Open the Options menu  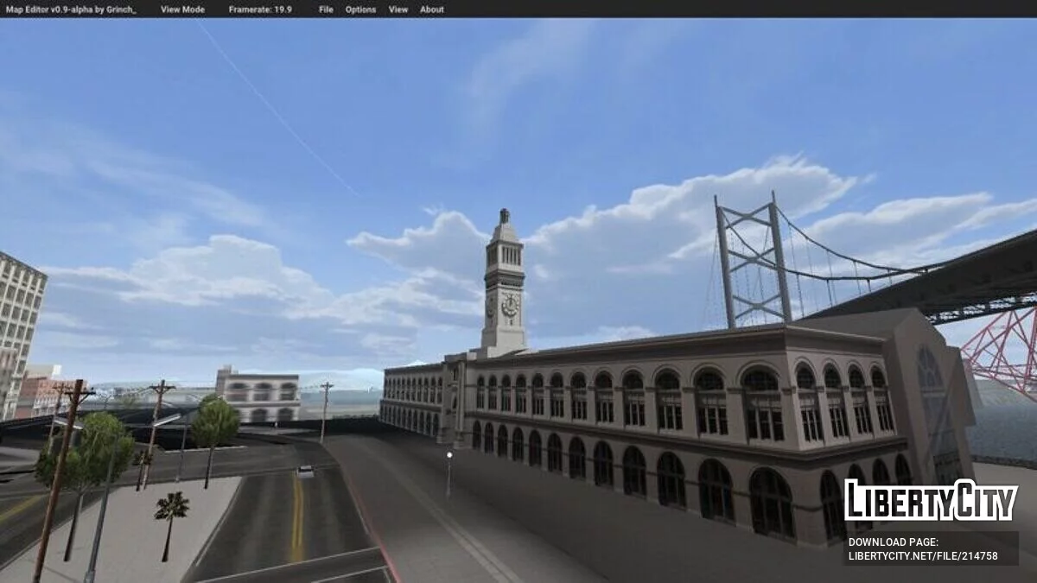click(360, 10)
